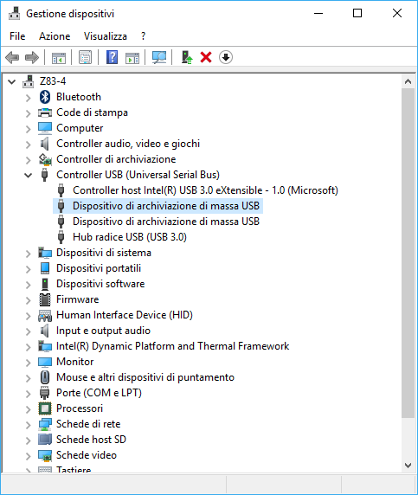This screenshot has height=495, width=418.
Task: Close the Gestione dispositivi window
Action: point(397,13)
